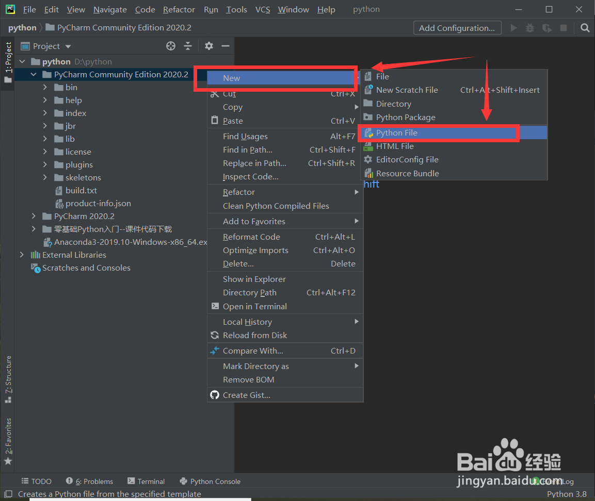Click the Collapse All icon in Project panel
This screenshot has width=595, height=501.
pyautogui.click(x=188, y=46)
